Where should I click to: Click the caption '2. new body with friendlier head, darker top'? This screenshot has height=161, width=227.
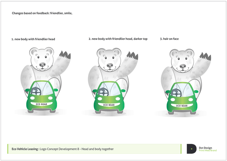tap(118, 39)
